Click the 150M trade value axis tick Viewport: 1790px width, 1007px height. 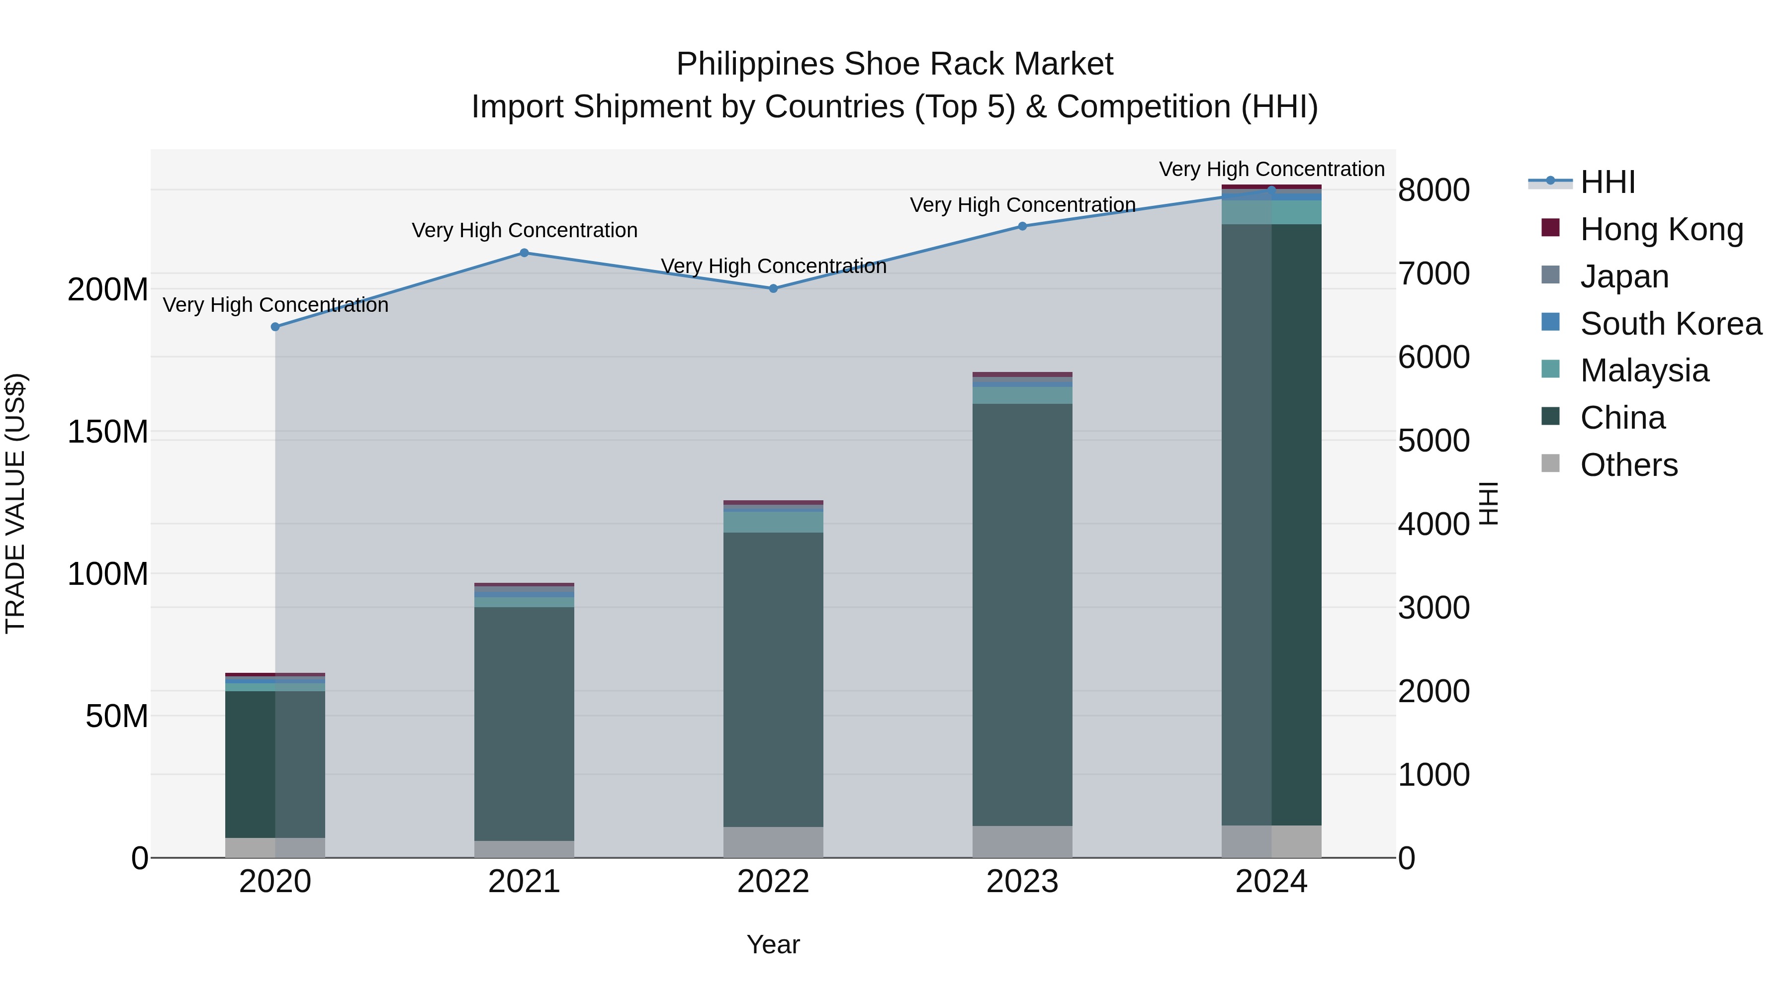click(x=108, y=432)
